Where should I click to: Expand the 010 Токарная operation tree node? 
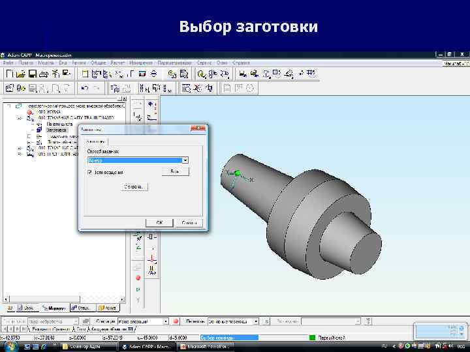[20, 118]
